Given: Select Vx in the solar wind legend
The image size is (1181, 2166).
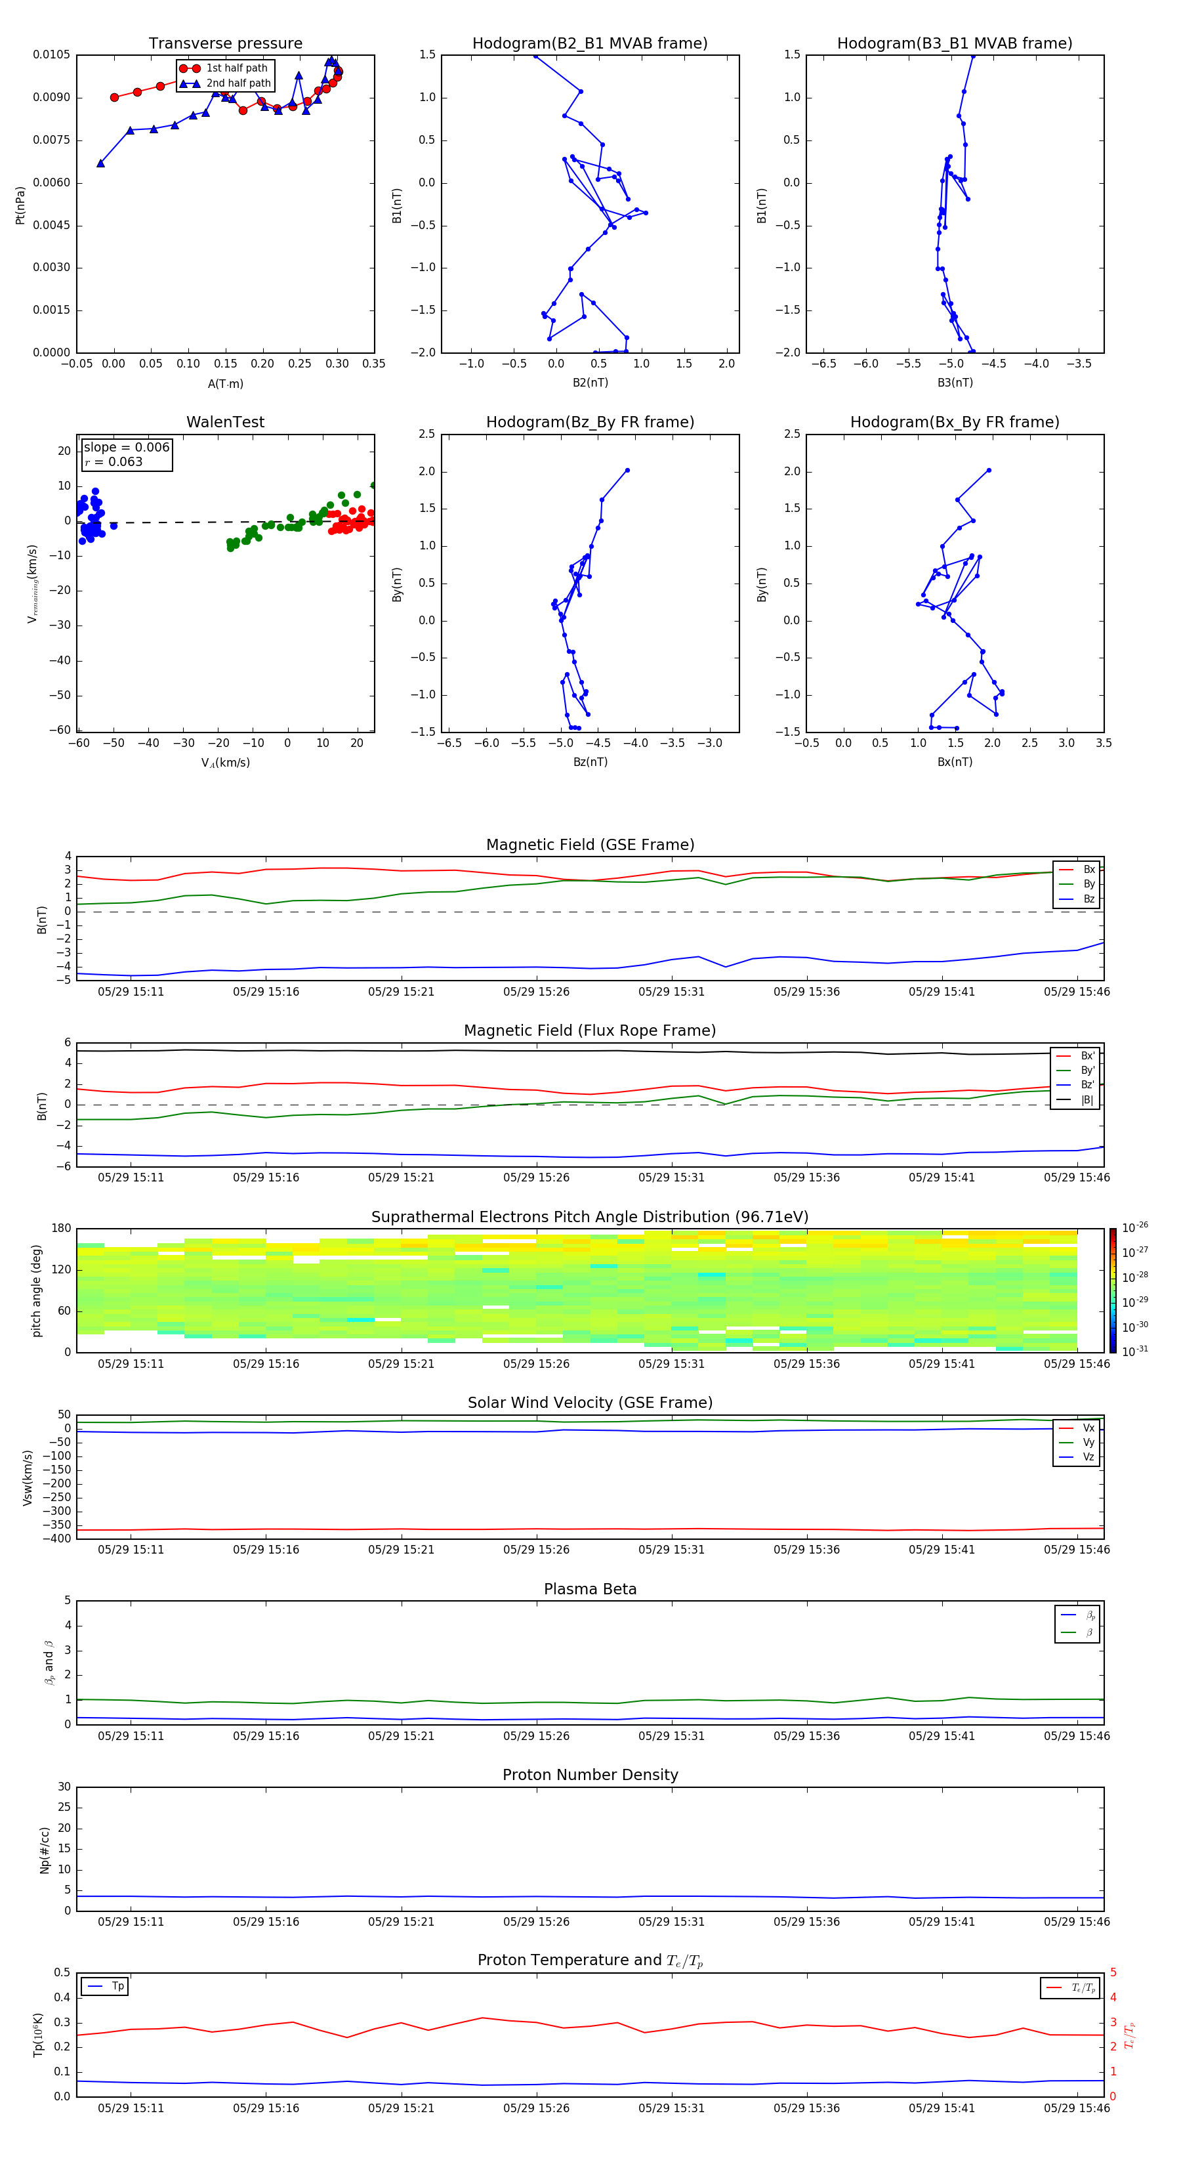Looking at the screenshot, I should [1077, 1428].
